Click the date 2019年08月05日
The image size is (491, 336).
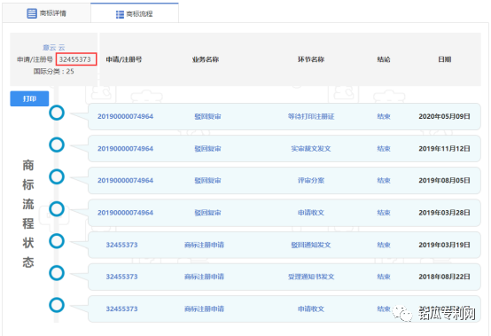[x=444, y=180]
